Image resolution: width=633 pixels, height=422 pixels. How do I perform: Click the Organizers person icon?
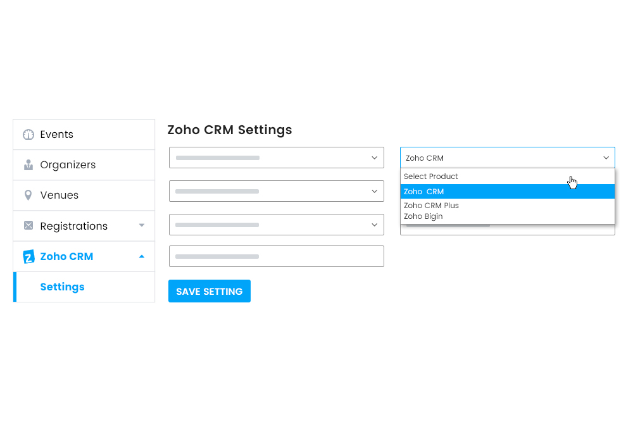[28, 164]
